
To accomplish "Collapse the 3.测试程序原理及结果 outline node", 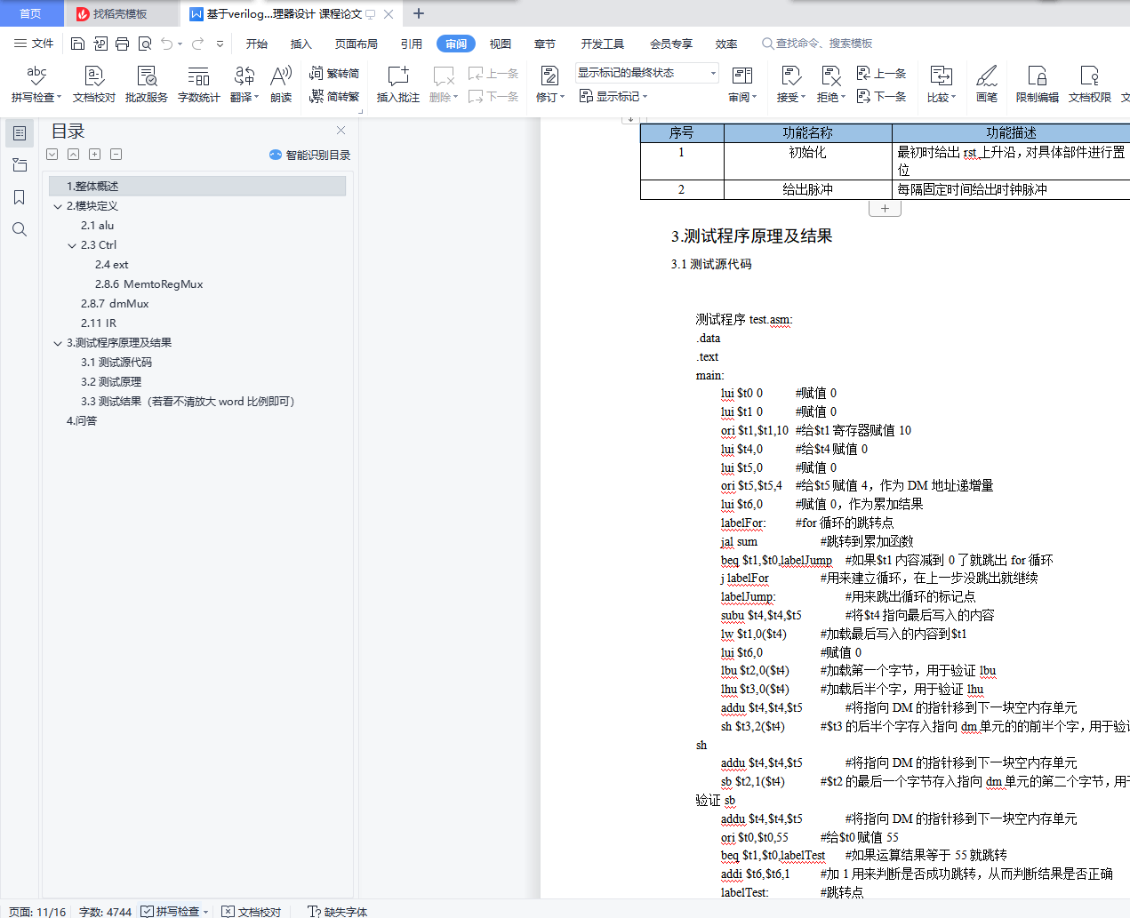I will pos(58,343).
